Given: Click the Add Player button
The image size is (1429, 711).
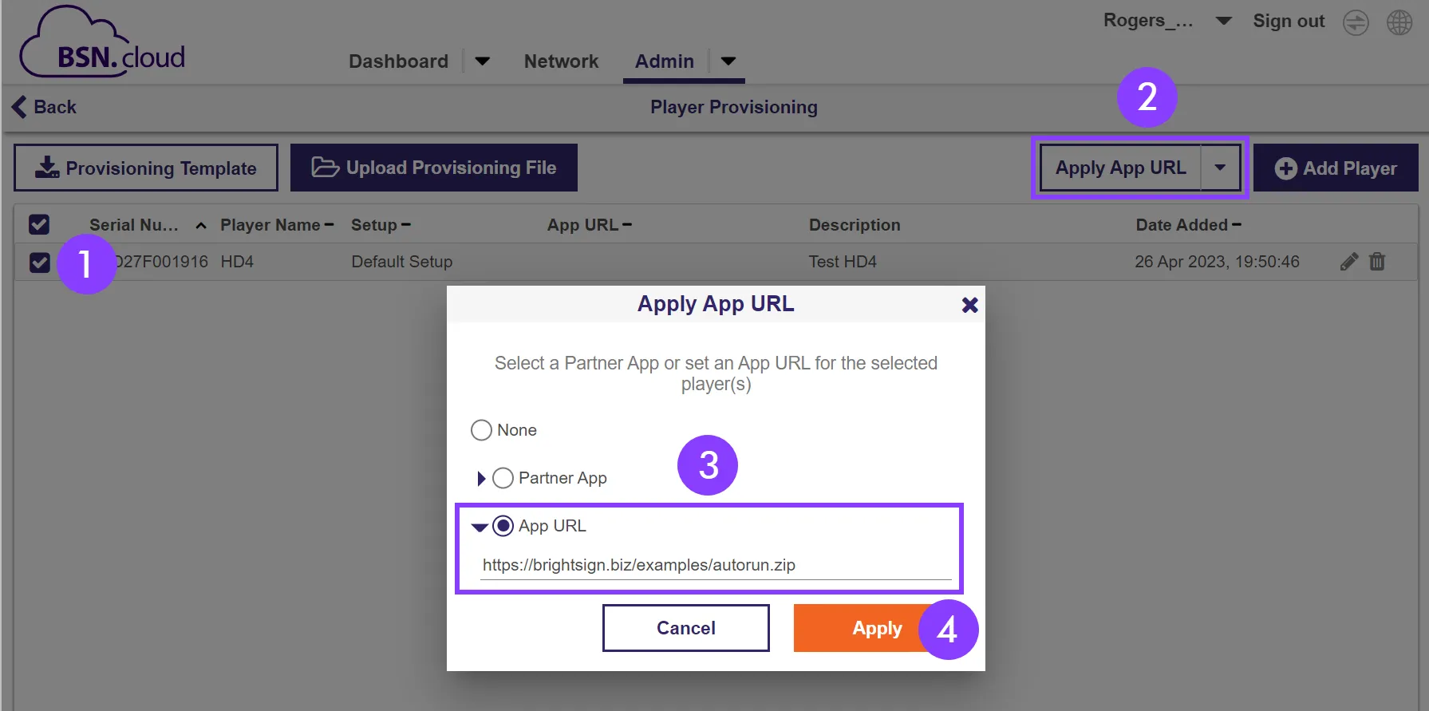Looking at the screenshot, I should (1336, 168).
